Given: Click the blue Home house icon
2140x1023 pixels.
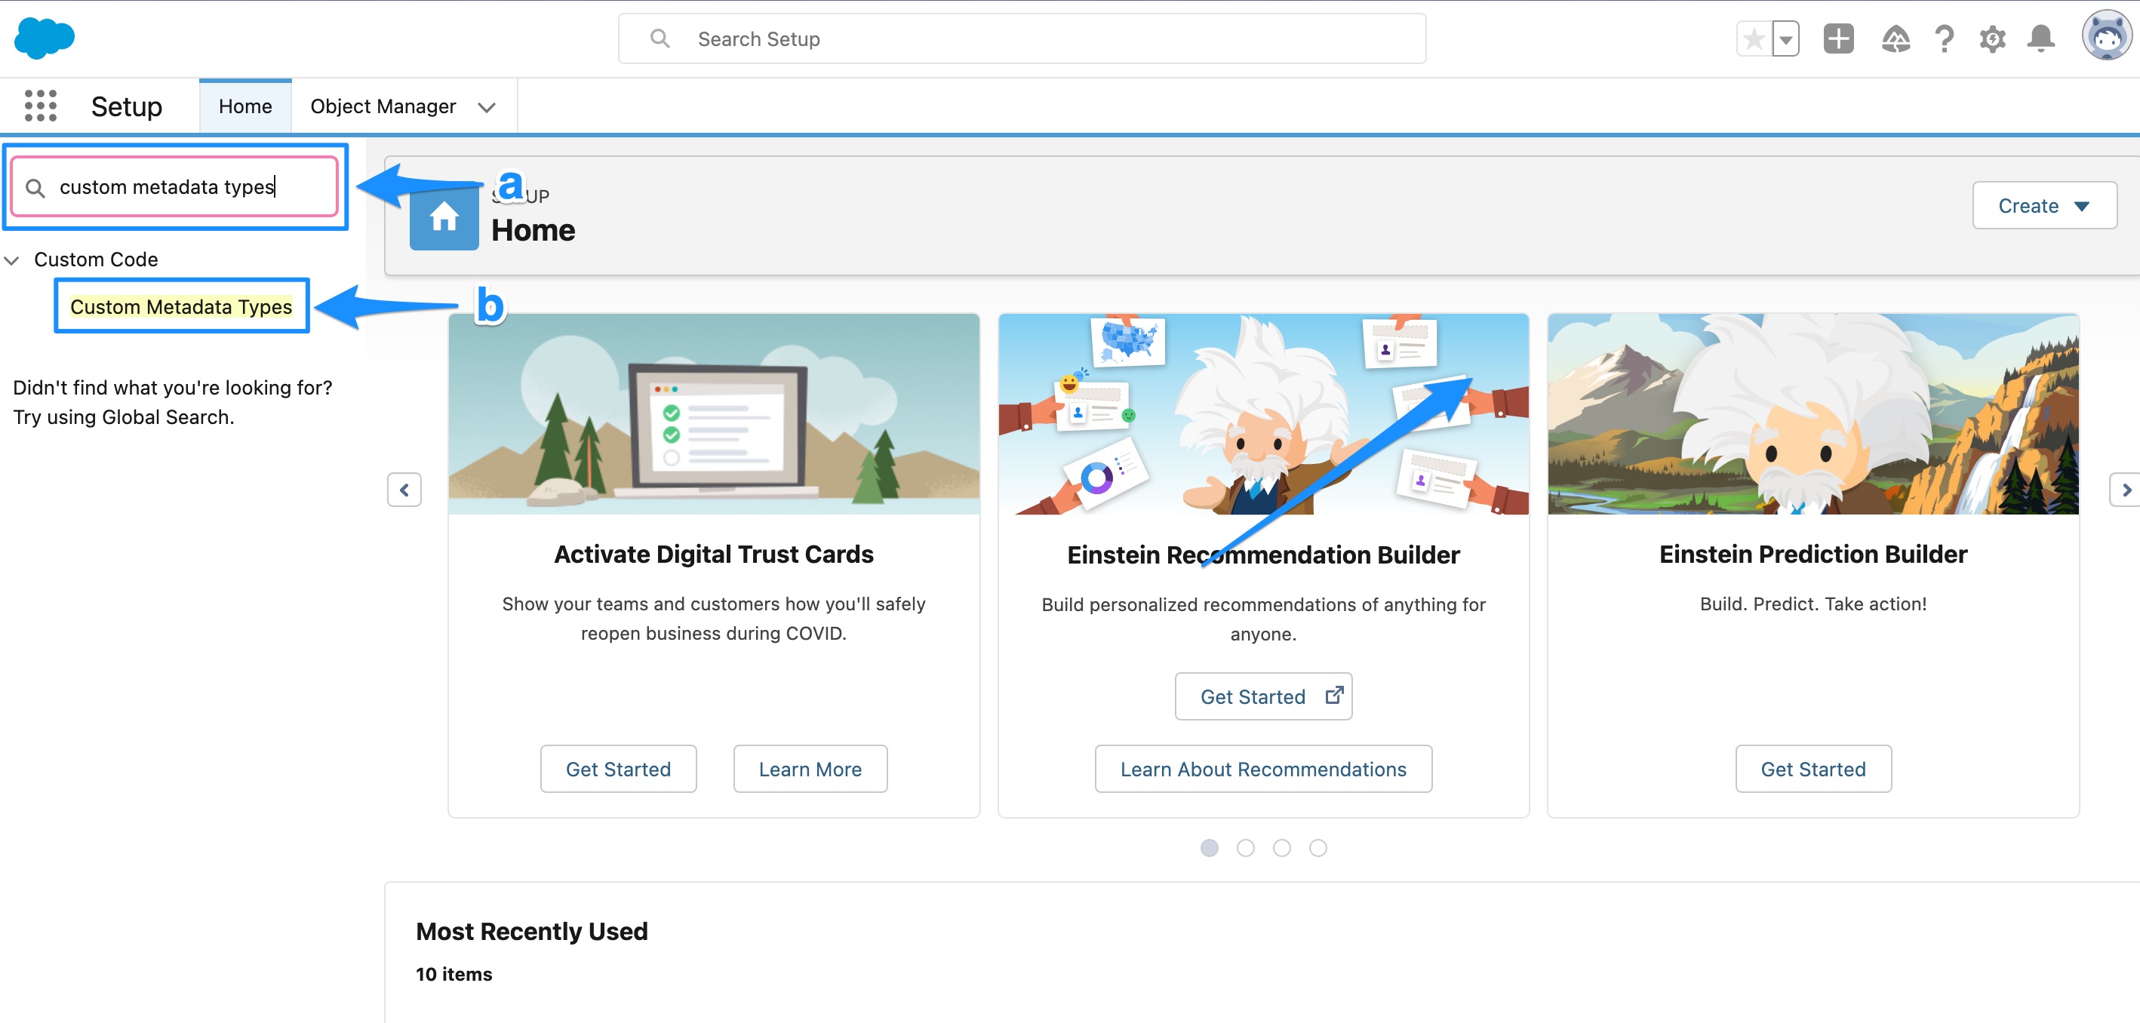Looking at the screenshot, I should (444, 217).
